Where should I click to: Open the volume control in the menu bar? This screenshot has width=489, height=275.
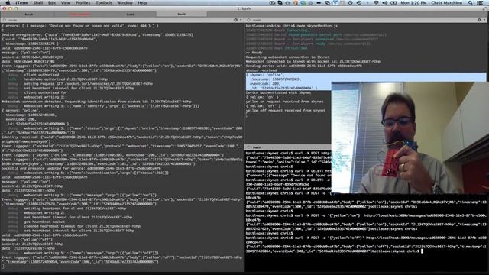click(x=385, y=3)
